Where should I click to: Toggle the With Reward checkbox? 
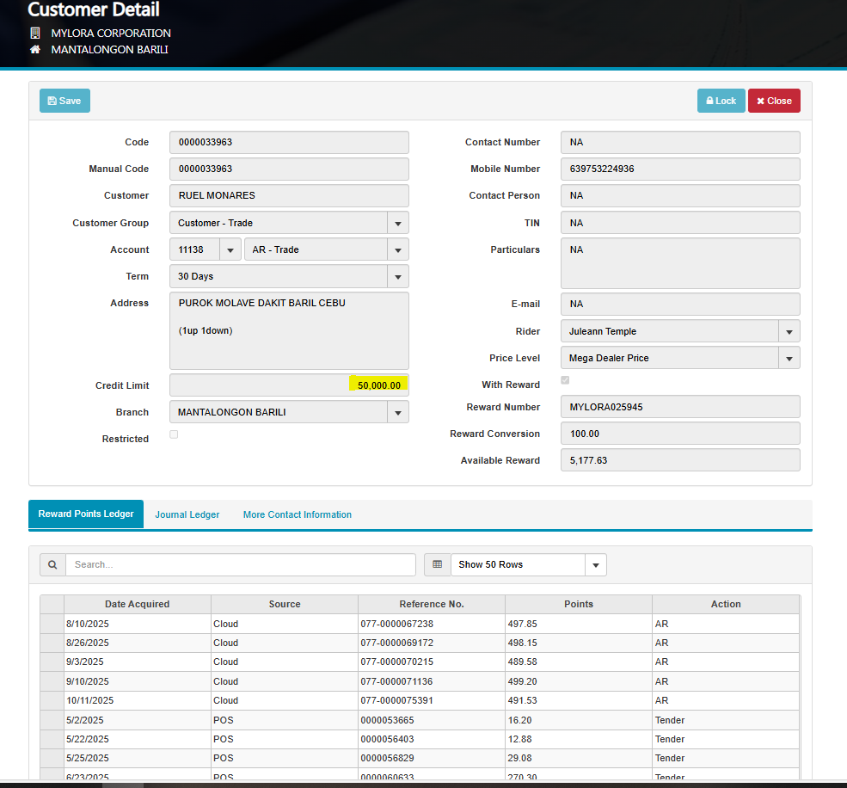coord(565,380)
